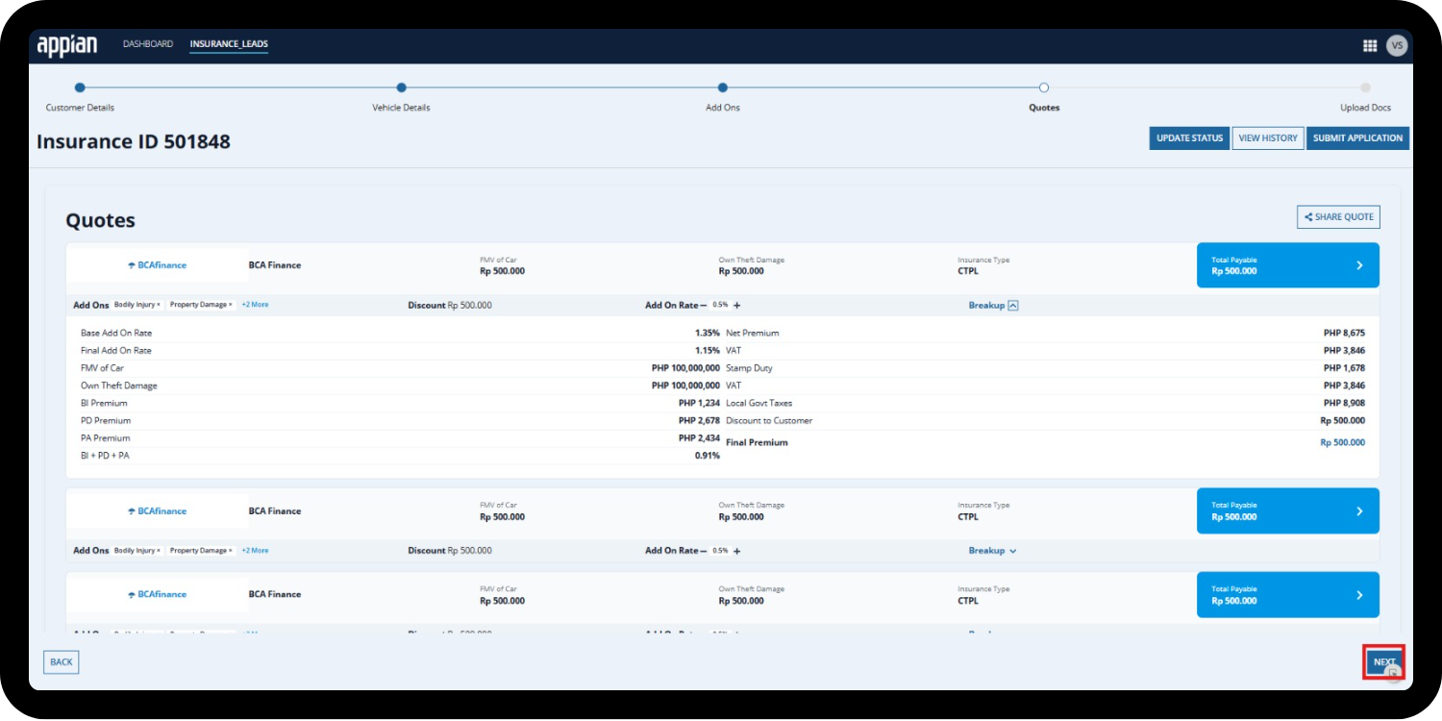Decrease Add On Rate in second quote

(704, 551)
